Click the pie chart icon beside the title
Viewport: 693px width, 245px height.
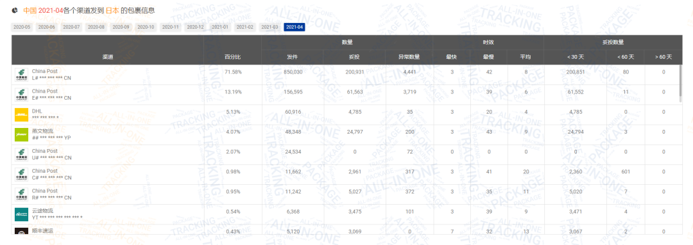point(15,10)
